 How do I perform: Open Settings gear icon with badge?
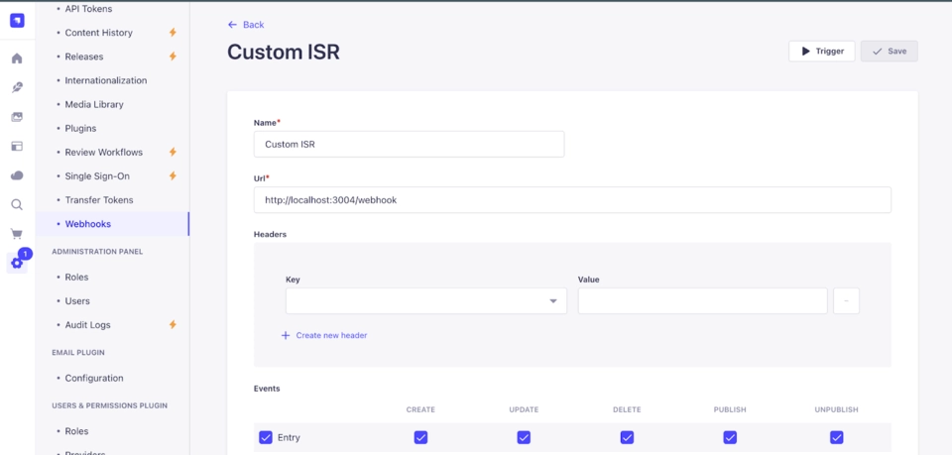(x=17, y=263)
